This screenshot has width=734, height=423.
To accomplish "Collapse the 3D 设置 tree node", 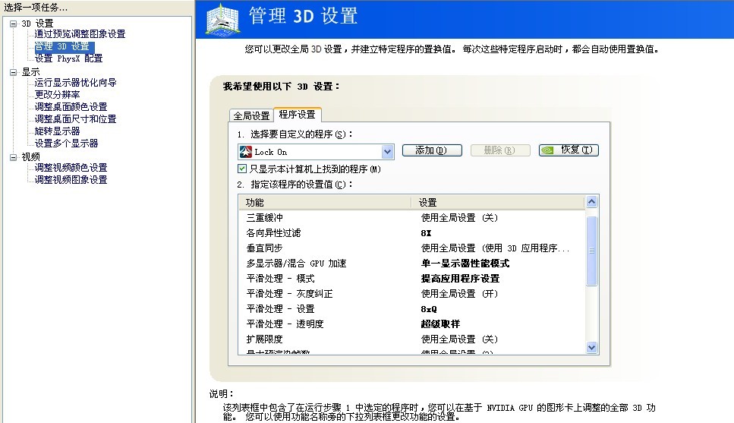I will coord(13,24).
